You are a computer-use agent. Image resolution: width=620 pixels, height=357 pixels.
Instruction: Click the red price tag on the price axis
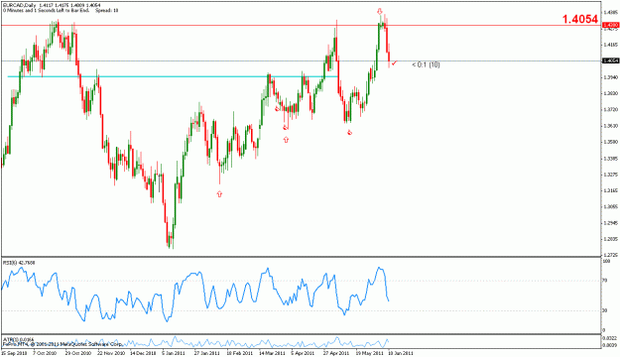pyautogui.click(x=610, y=26)
